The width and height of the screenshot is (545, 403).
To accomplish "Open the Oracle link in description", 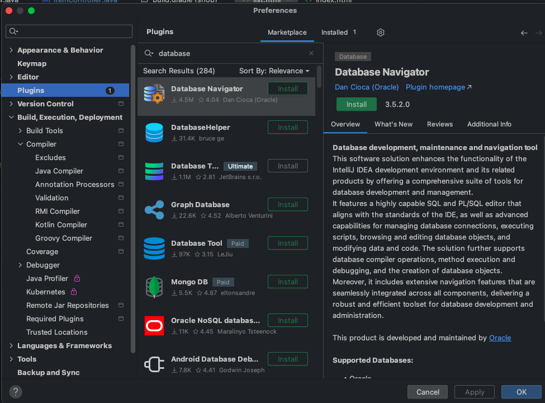I will (500, 338).
